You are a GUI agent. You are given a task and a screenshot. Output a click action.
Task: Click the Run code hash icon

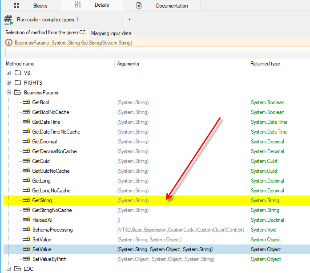[8, 20]
